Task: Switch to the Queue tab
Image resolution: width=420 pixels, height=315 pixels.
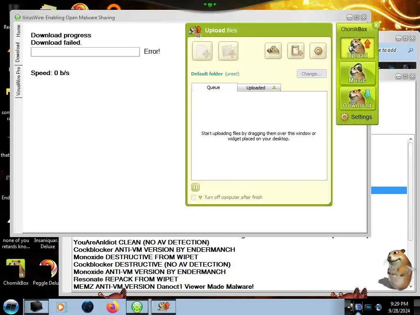Action: pos(214,87)
